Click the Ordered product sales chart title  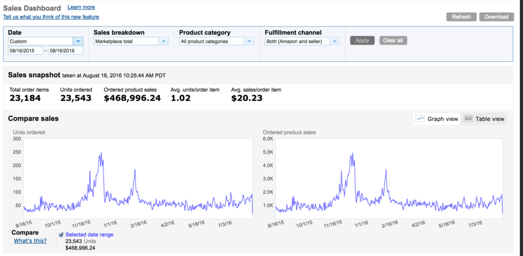289,132
